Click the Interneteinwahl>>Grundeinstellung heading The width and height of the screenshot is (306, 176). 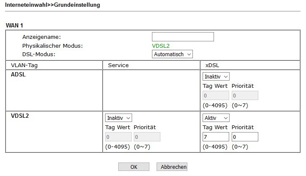tap(52, 5)
